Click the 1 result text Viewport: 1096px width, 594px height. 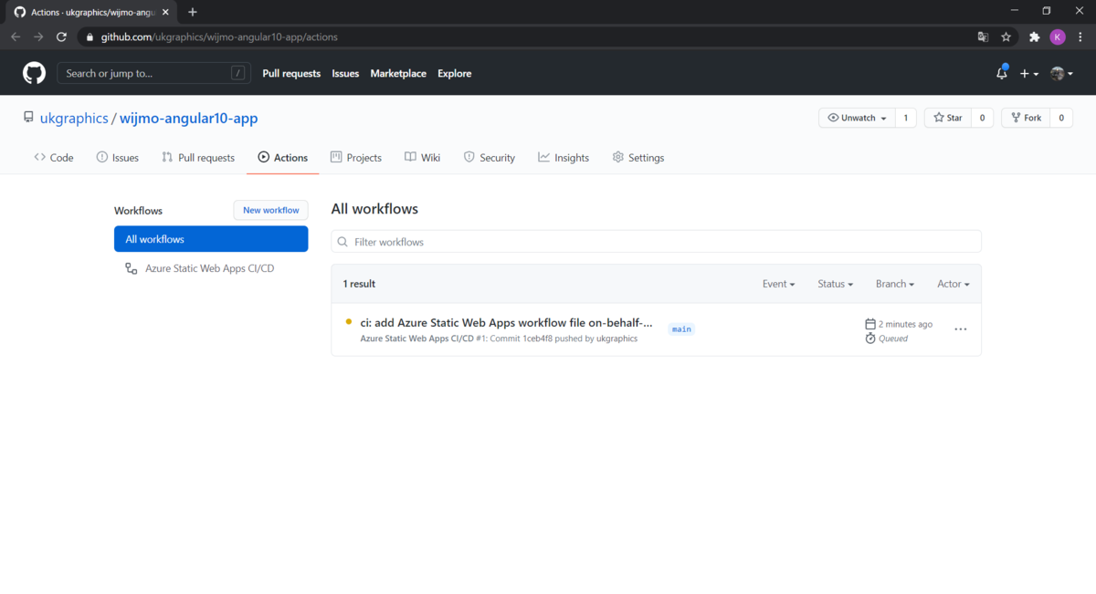click(359, 284)
